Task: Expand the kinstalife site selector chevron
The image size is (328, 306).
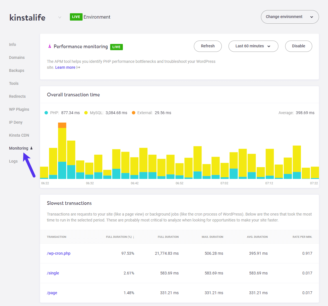Action: [x=59, y=17]
